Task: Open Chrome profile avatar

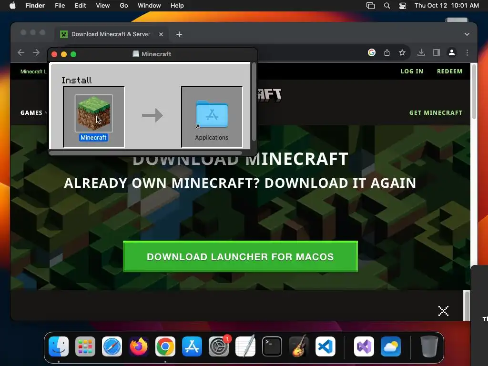Action: [x=452, y=52]
